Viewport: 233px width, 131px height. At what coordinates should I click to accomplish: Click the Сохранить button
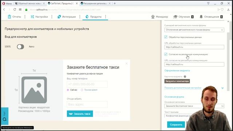click(x=176, y=124)
